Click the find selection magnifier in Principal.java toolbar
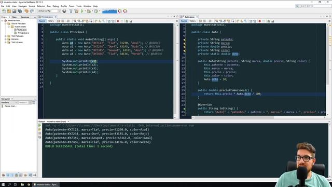Image resolution: width=332 pixels, height=187 pixels. pyautogui.click(x=75, y=21)
